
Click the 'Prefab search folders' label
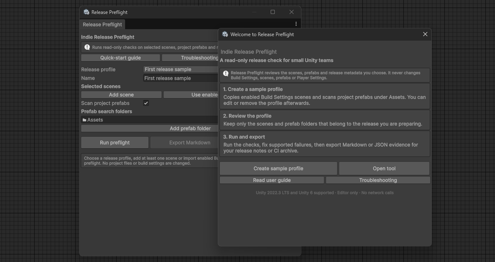107,111
